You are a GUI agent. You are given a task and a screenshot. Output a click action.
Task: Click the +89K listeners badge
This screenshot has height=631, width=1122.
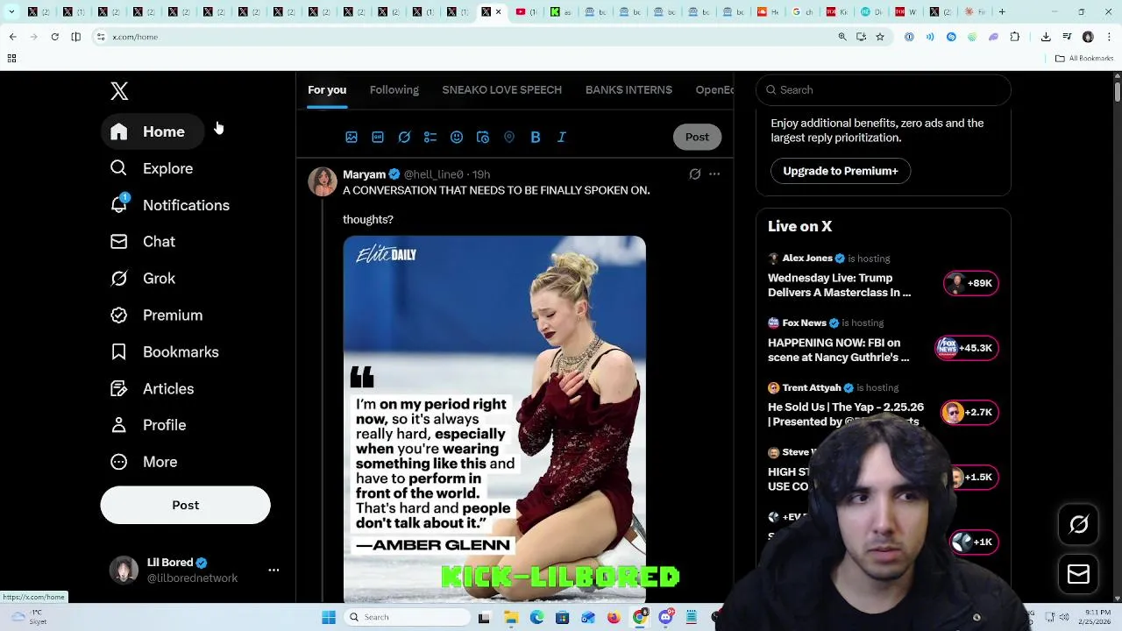pyautogui.click(x=970, y=283)
